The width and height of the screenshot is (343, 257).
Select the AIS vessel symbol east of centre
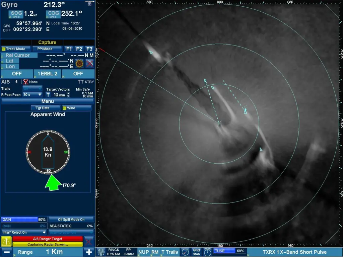point(246,111)
